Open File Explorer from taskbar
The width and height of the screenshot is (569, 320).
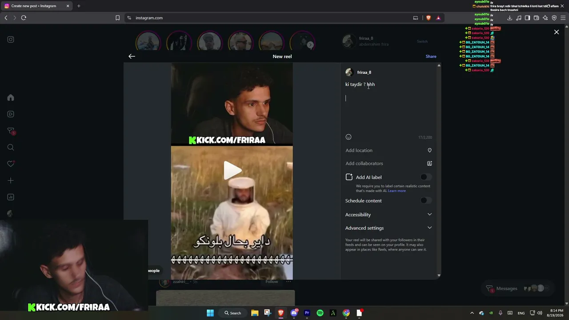click(x=255, y=313)
